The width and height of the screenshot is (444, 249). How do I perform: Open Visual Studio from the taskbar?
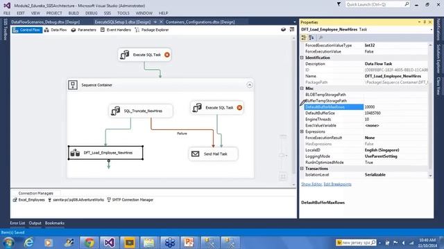(110, 242)
